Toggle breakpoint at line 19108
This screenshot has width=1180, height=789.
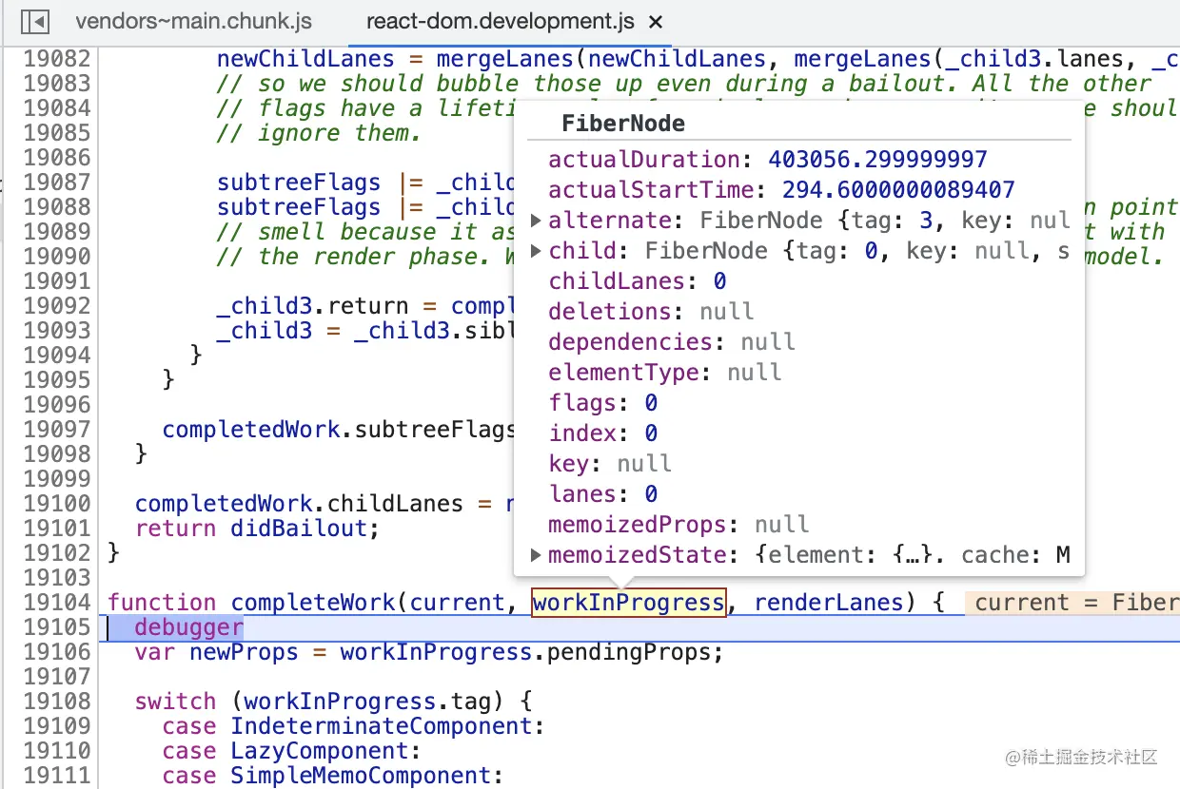tap(56, 702)
